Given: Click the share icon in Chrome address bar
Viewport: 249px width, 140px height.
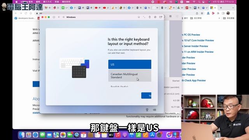Looking at the screenshot, I should coord(197,13).
